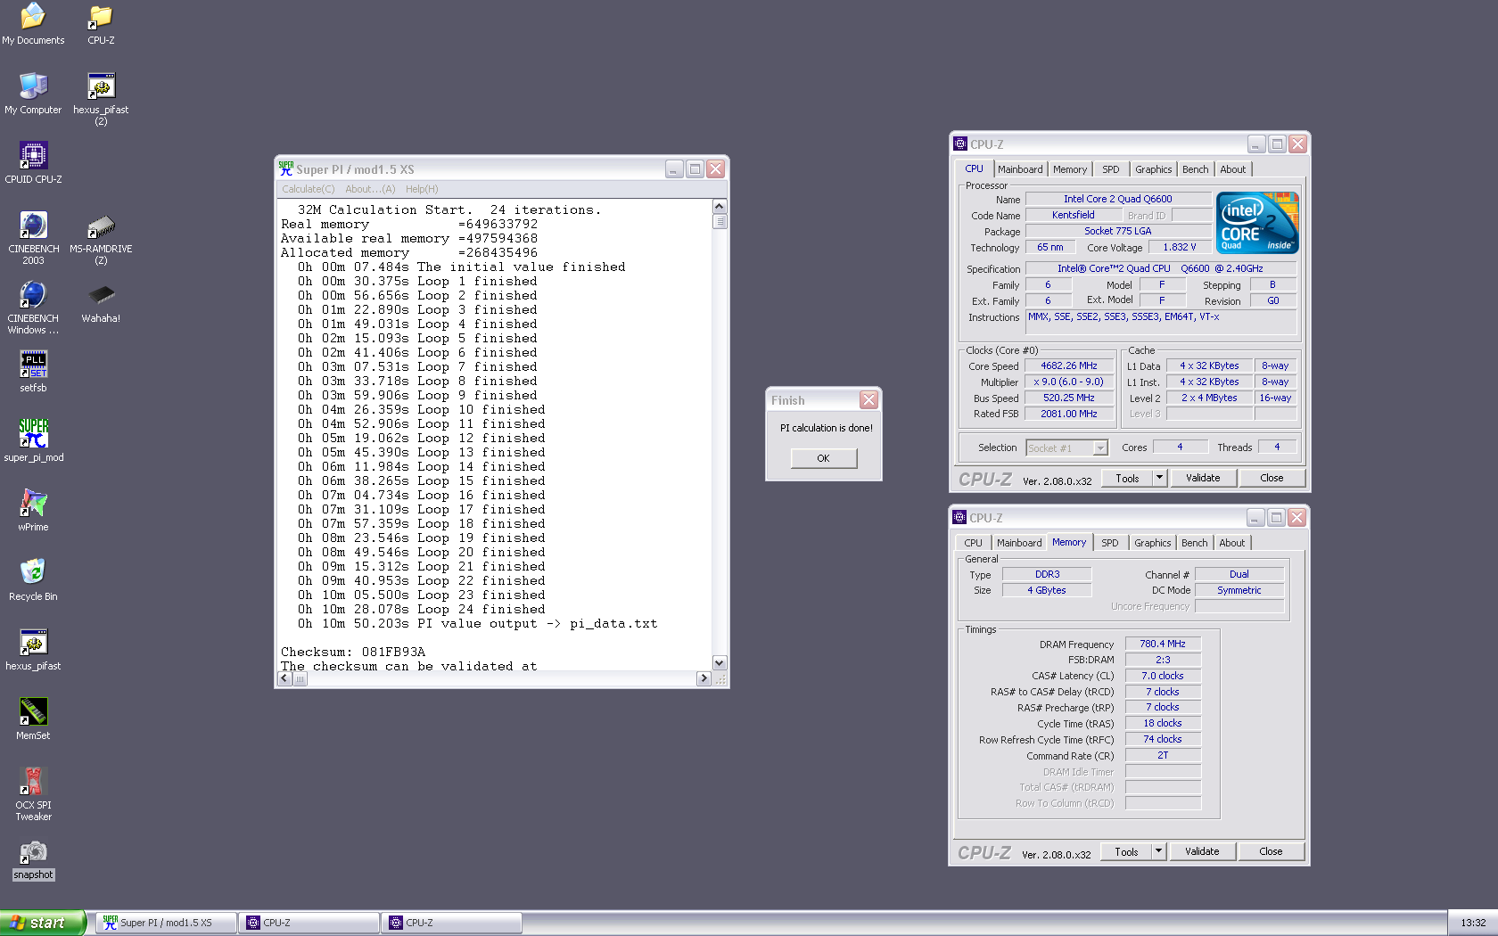
Task: Click the upper CPU-Z window title icon
Action: coord(960,144)
